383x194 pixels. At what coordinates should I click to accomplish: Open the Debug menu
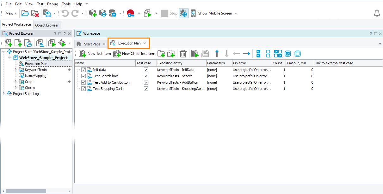[53, 4]
